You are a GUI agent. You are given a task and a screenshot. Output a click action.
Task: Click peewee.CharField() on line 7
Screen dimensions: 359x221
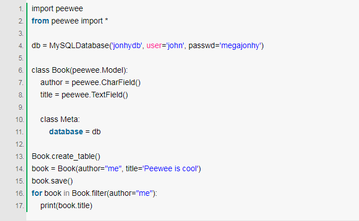coord(106,82)
